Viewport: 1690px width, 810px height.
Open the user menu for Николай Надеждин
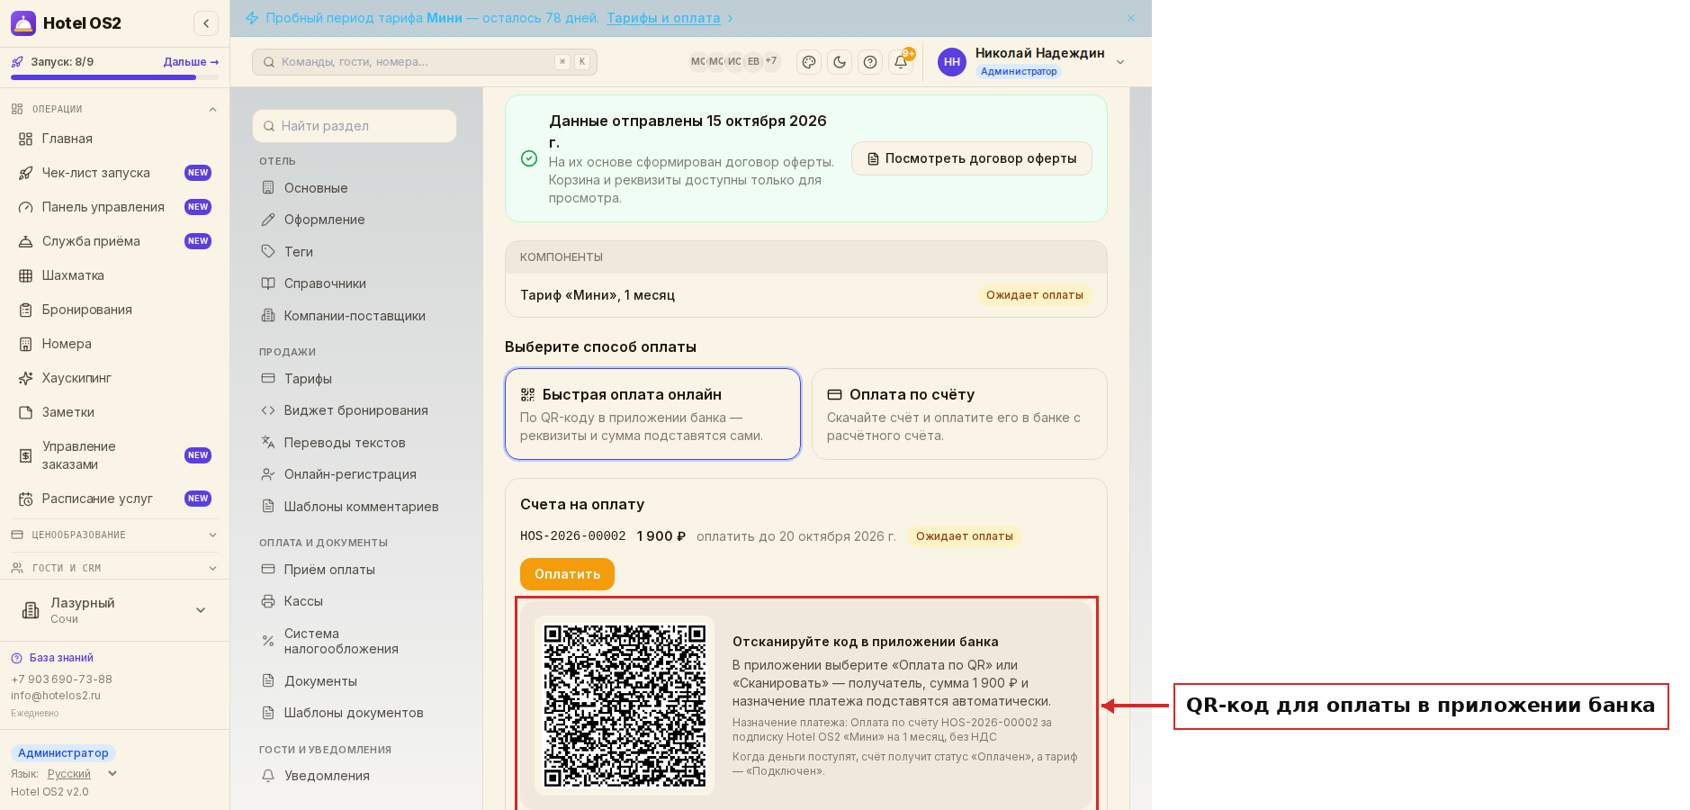pos(1031,62)
